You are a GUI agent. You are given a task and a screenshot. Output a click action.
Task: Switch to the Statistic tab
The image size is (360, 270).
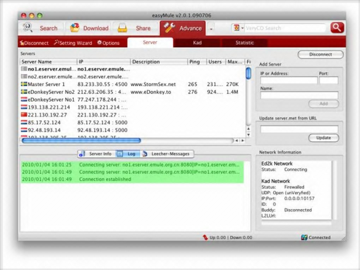click(x=245, y=43)
